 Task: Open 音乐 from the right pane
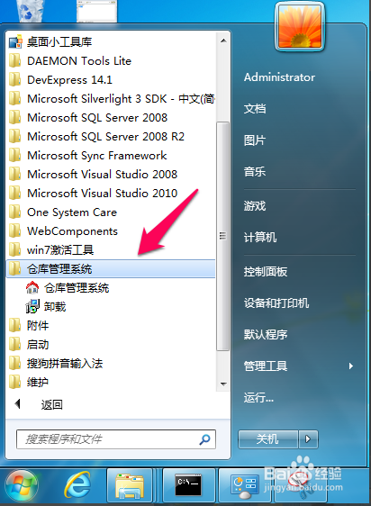(x=255, y=172)
